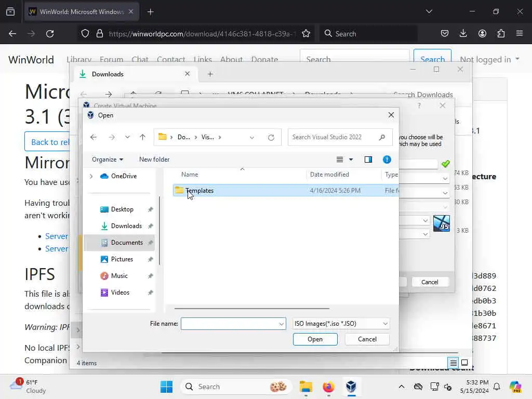This screenshot has height=399, width=532.
Task: Click the Open button
Action: (315, 339)
